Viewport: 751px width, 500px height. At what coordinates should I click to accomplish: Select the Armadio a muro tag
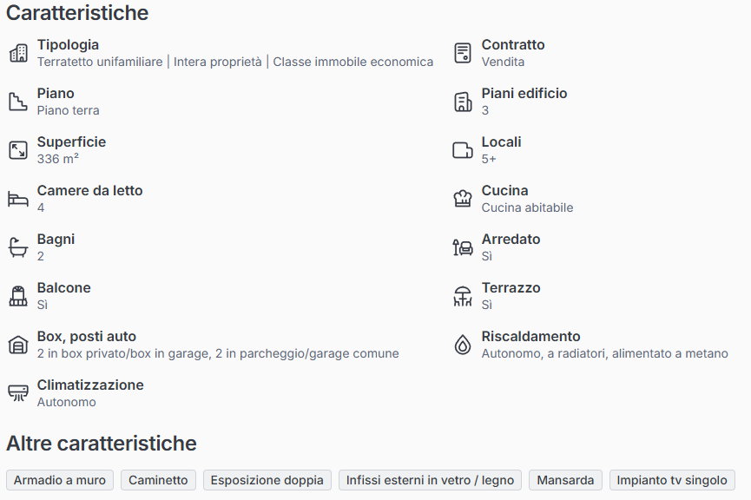(x=60, y=480)
